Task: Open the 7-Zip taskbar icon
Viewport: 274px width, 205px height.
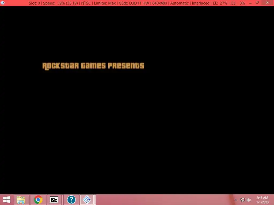Action: click(54, 200)
